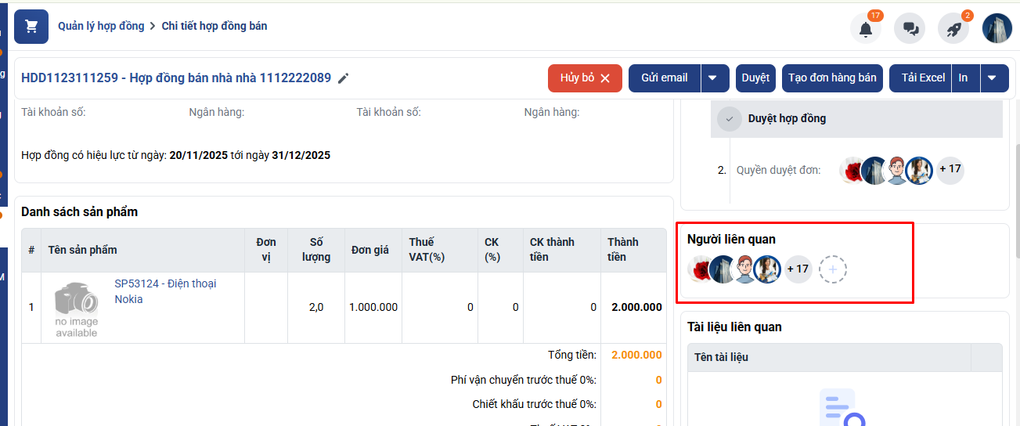Screen dimensions: 1020x426
Task: Go to Quản lý hợp đồng breadcrumb
Action: (101, 26)
